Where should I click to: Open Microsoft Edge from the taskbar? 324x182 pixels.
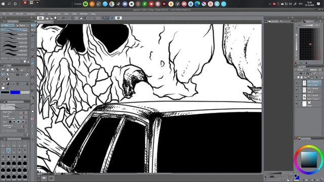197,4
